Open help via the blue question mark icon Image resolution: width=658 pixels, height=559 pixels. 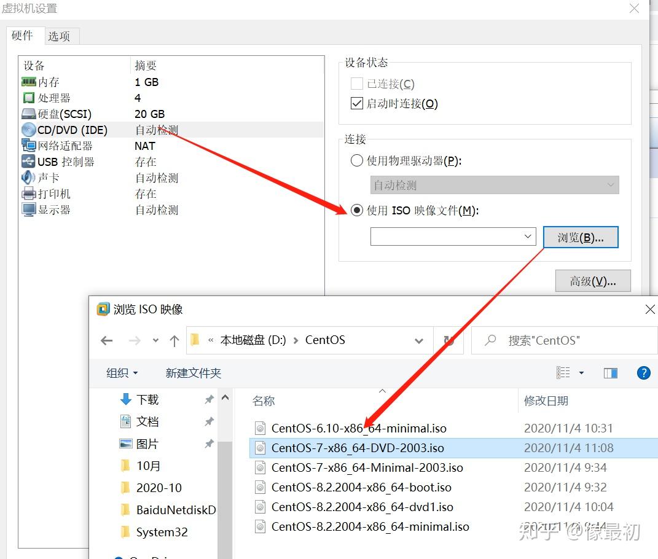pos(643,372)
